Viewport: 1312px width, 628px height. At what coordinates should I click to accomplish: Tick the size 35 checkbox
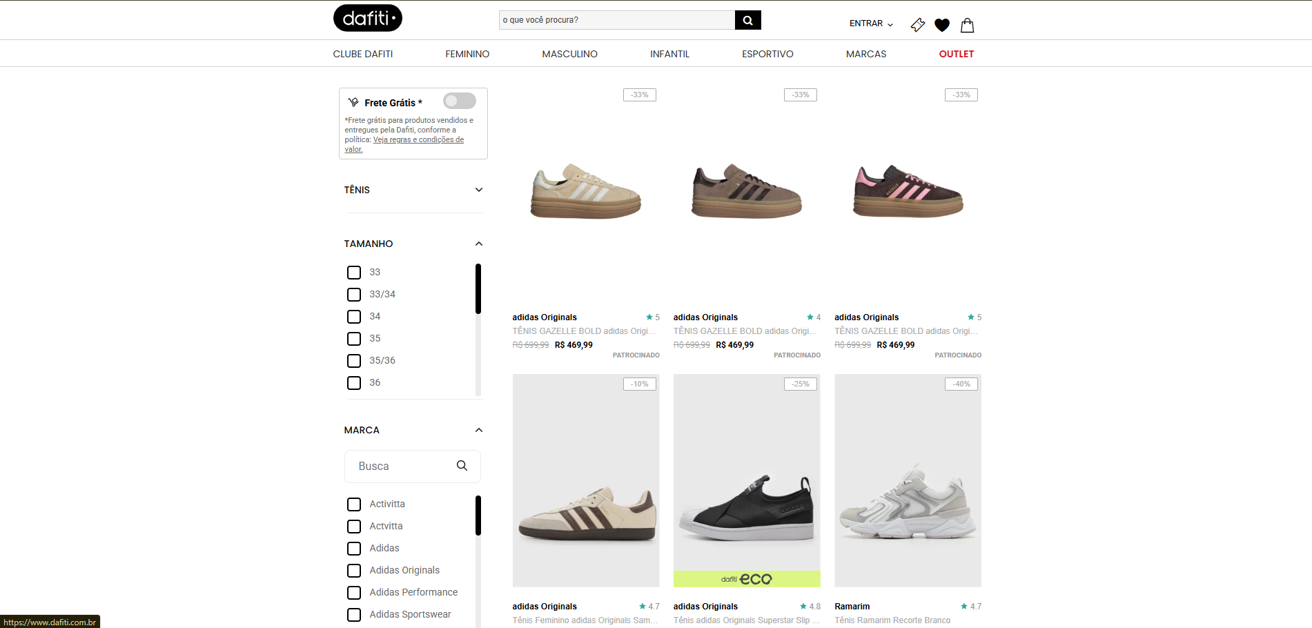(354, 339)
